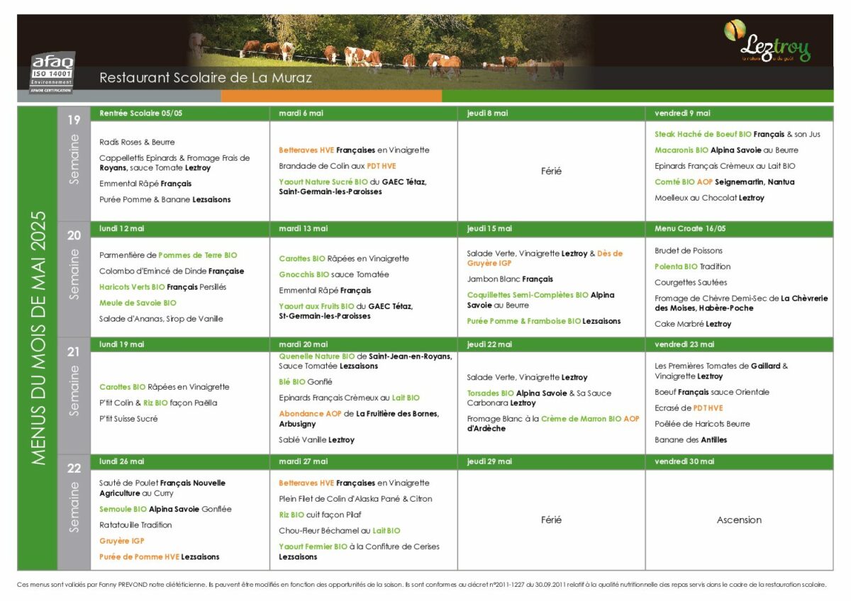Click Gruyère IGP in week 22

coord(122,541)
